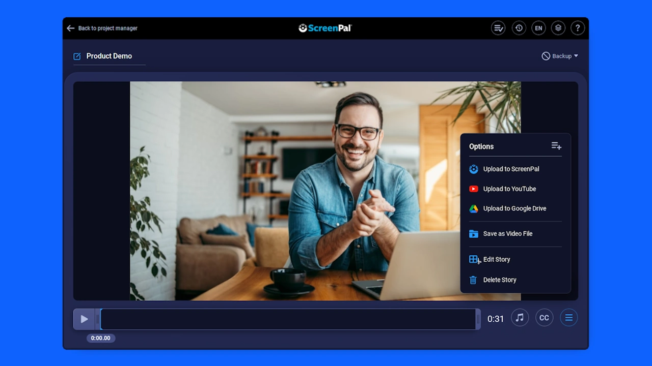Choose Upload to ScreenPal menu entry
The height and width of the screenshot is (366, 652).
click(511, 169)
